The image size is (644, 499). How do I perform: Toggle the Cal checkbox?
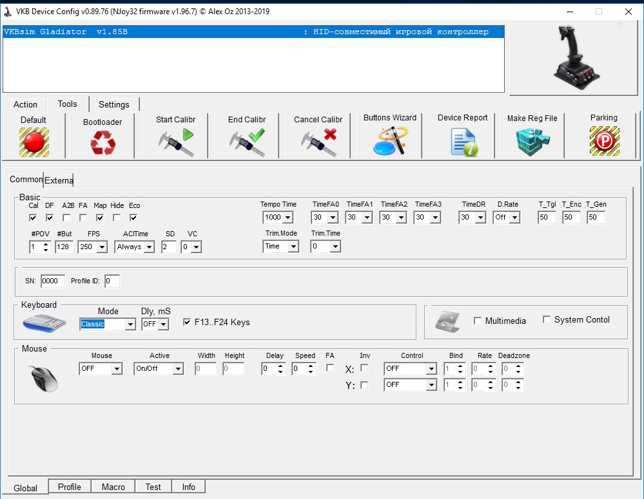click(33, 218)
